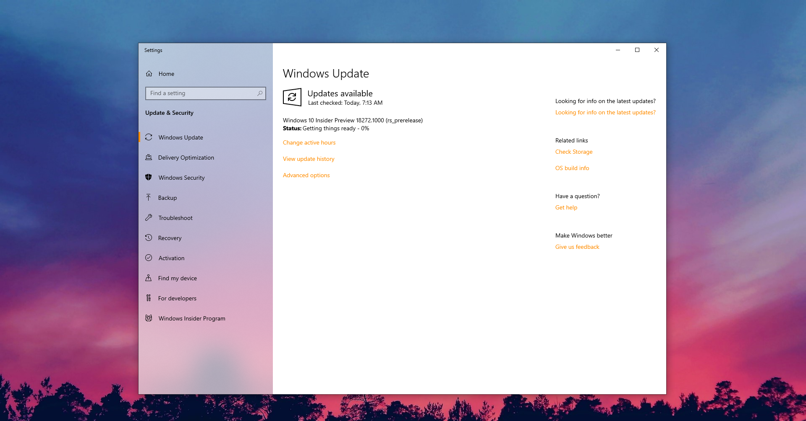This screenshot has width=806, height=421.
Task: Click the Troubleshoot wrench icon
Action: (149, 217)
